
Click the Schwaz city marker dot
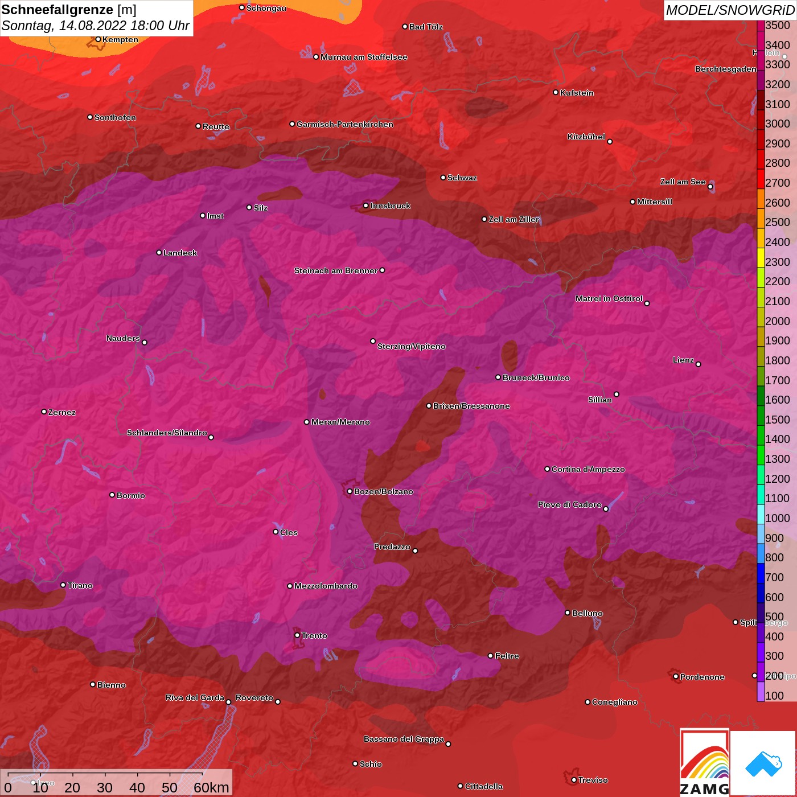click(x=443, y=177)
